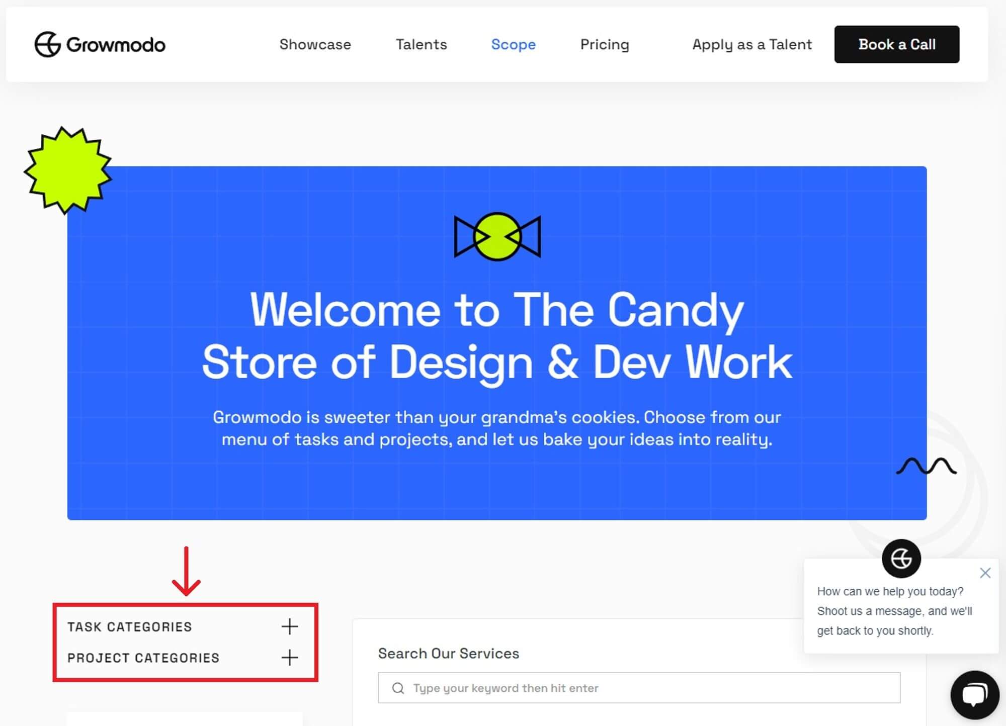The image size is (1006, 726).
Task: Click the Project Categories label
Action: point(143,658)
